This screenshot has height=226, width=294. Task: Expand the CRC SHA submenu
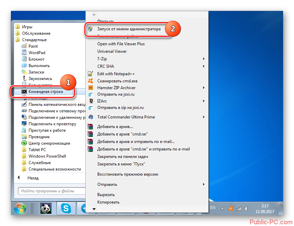tap(203, 66)
